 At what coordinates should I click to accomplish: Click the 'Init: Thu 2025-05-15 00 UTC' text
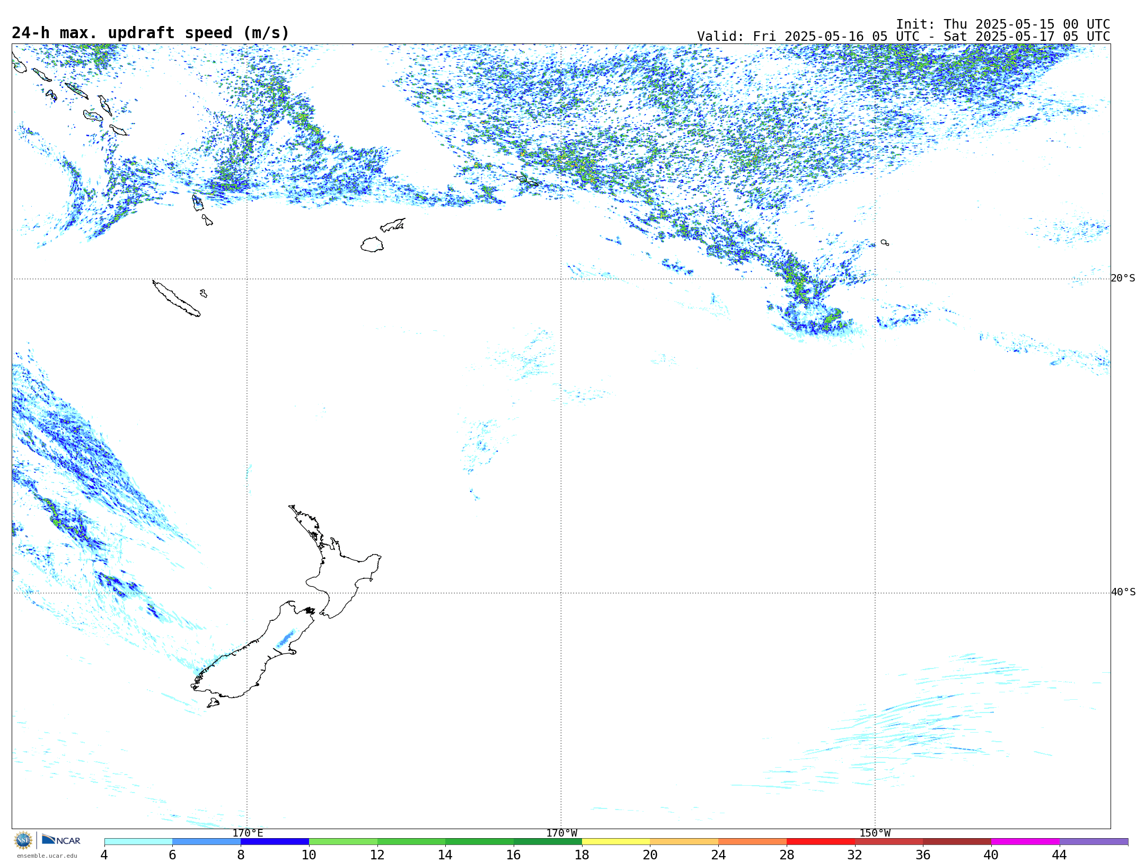(x=1003, y=24)
